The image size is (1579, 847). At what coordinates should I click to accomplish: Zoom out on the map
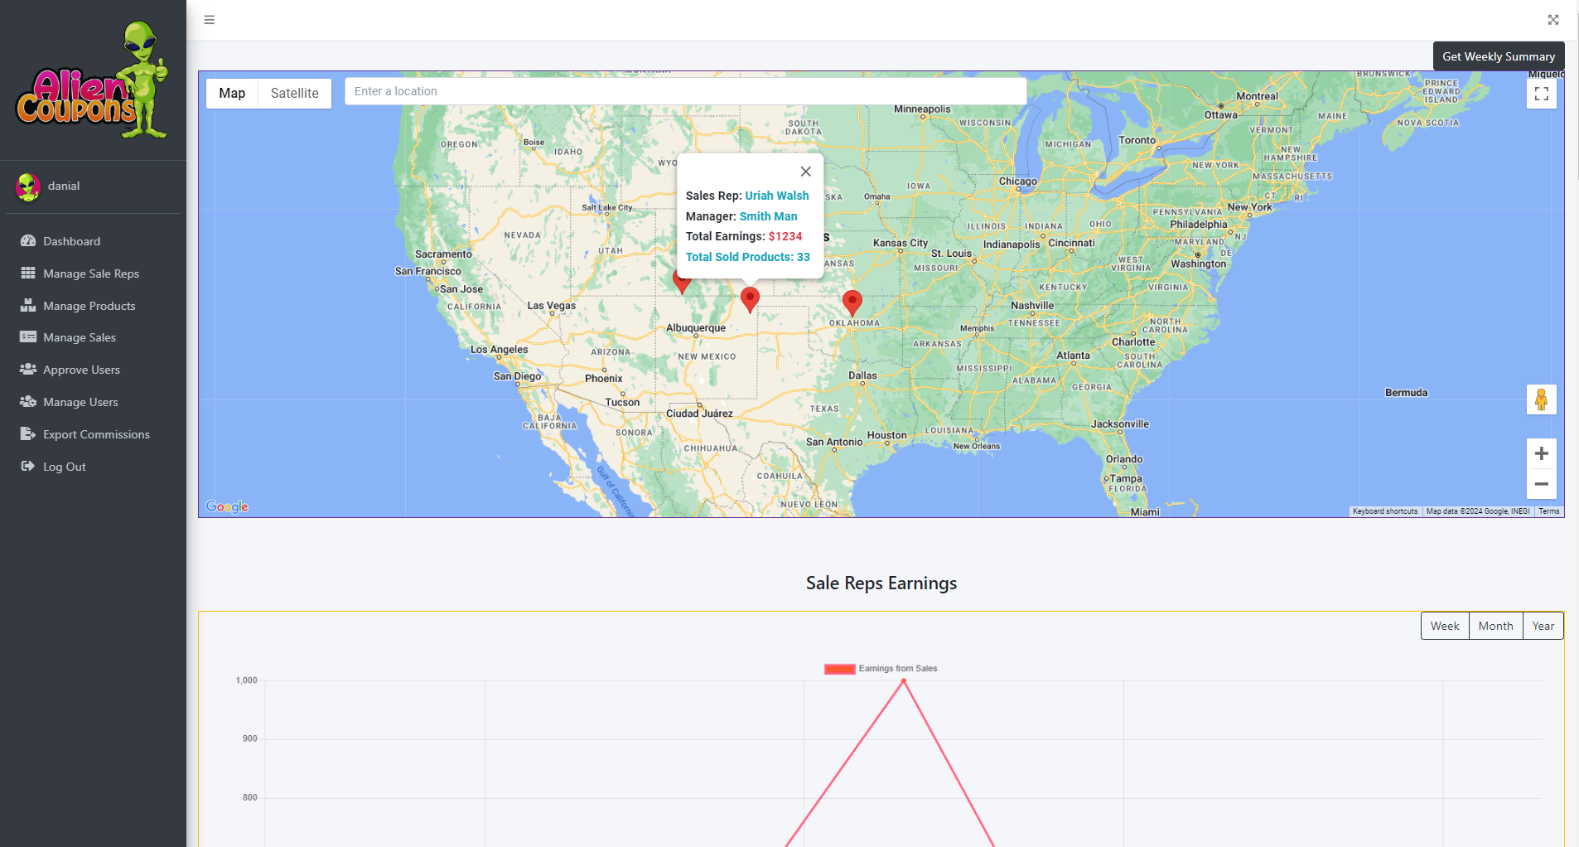[1541, 484]
